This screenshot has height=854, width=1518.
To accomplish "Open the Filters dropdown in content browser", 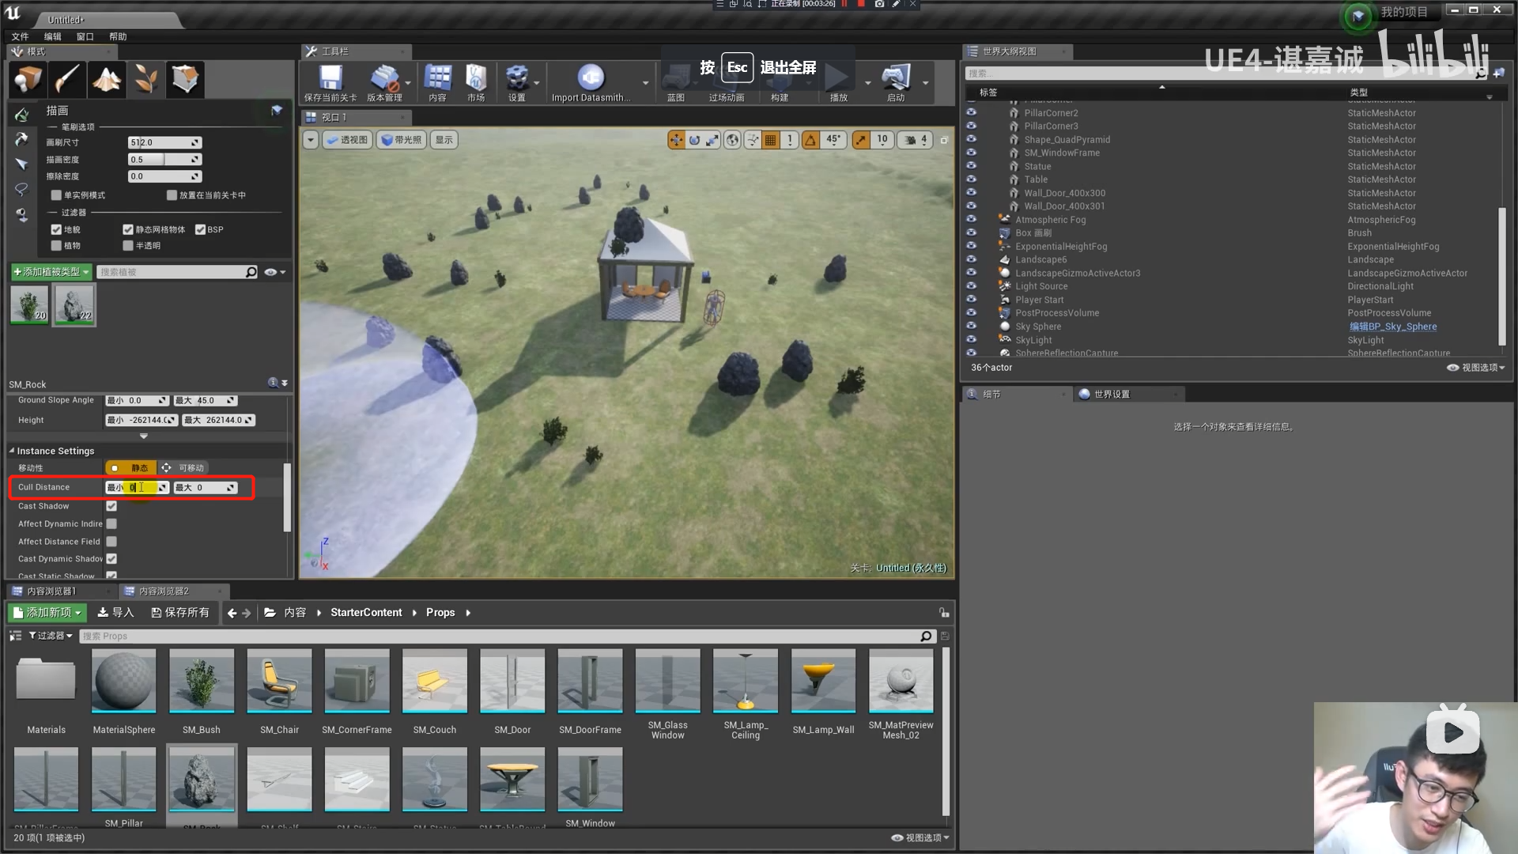I will [50, 636].
